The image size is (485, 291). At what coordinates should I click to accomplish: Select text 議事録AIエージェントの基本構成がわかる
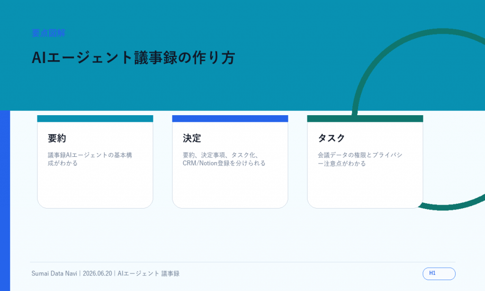point(90,159)
